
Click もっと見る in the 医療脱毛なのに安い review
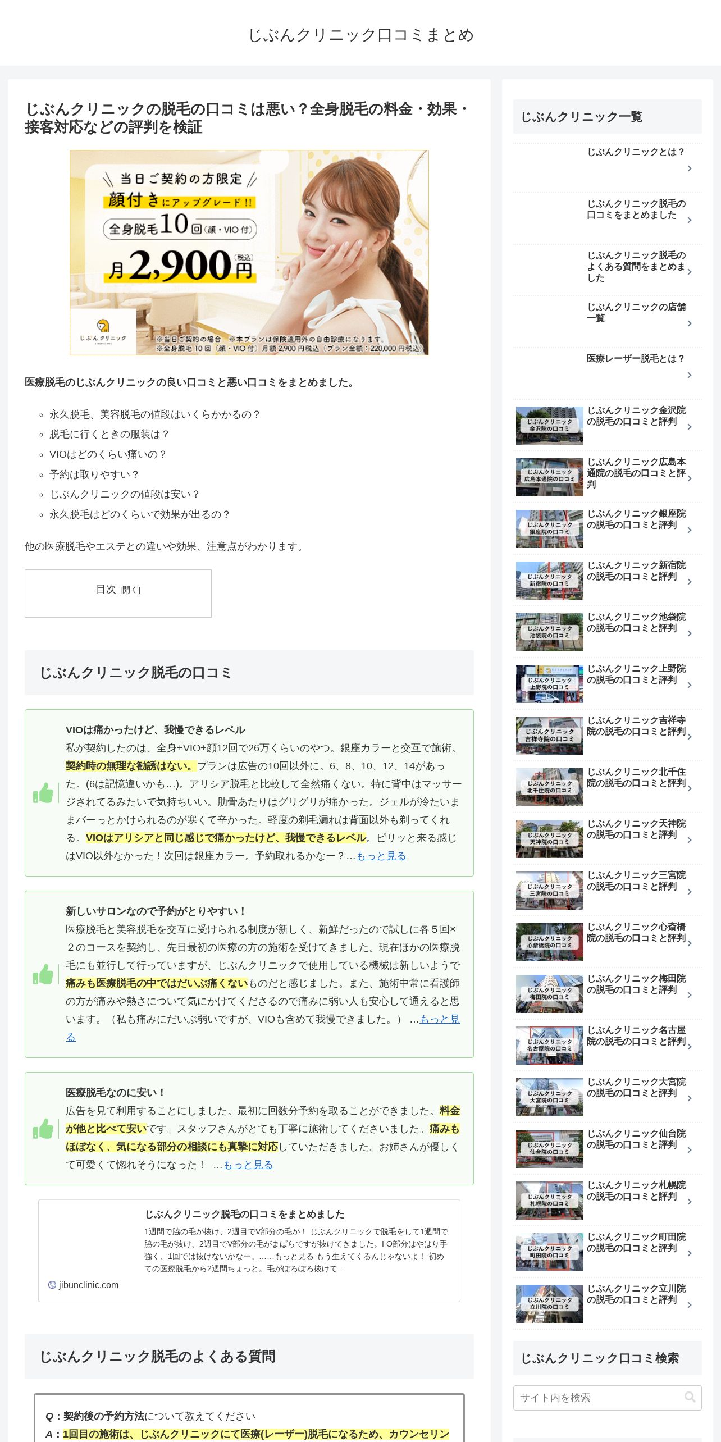248,1165
